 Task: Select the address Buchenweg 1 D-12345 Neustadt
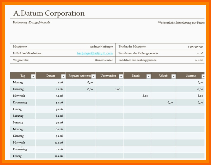click(31, 23)
